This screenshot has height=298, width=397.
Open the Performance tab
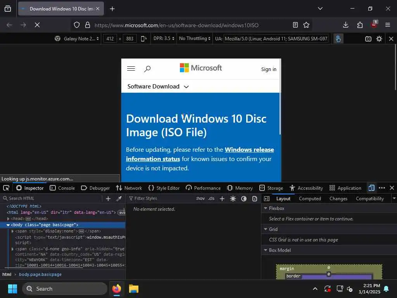[203, 188]
